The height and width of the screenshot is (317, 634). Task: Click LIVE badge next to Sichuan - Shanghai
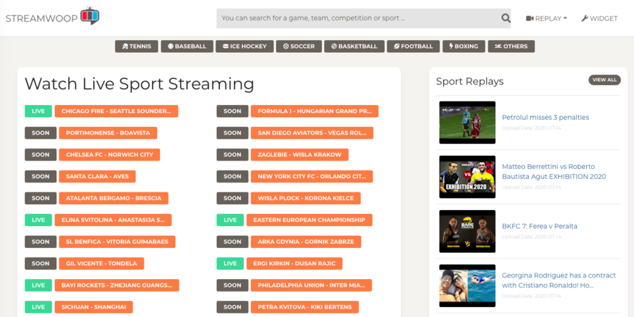[x=39, y=307]
